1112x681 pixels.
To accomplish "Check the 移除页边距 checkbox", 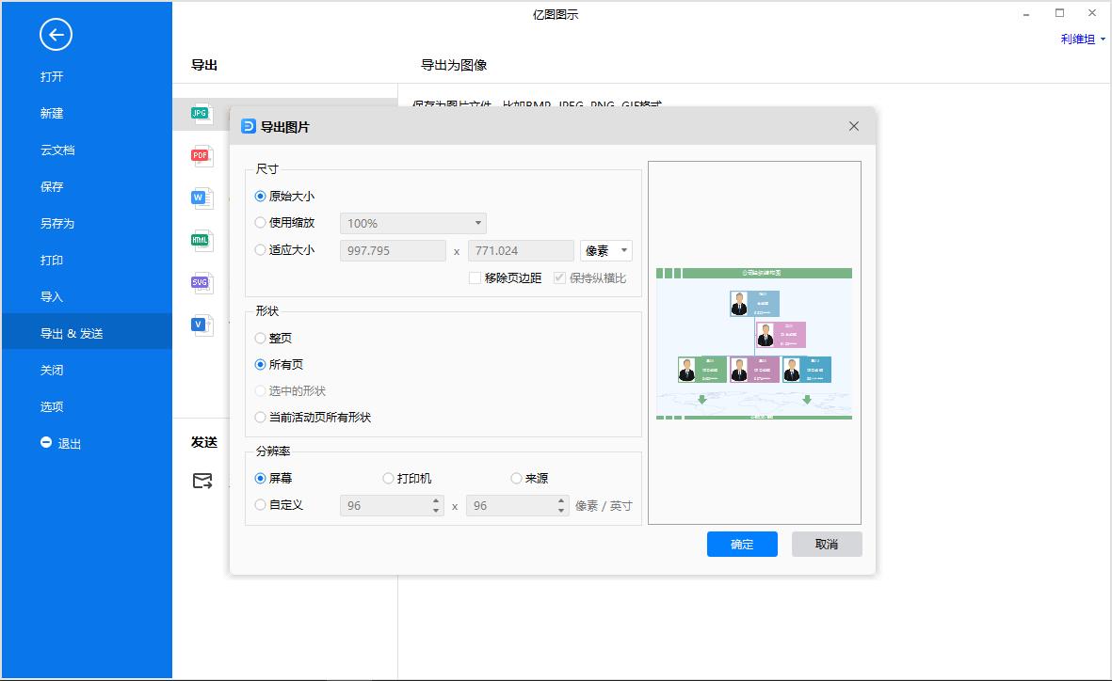I will (475, 277).
